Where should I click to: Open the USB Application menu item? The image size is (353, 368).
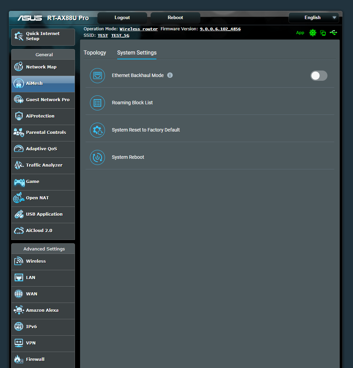click(x=43, y=215)
